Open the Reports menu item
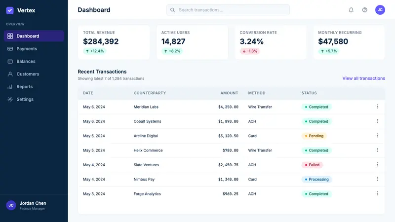This screenshot has height=222, width=395. 34,87
